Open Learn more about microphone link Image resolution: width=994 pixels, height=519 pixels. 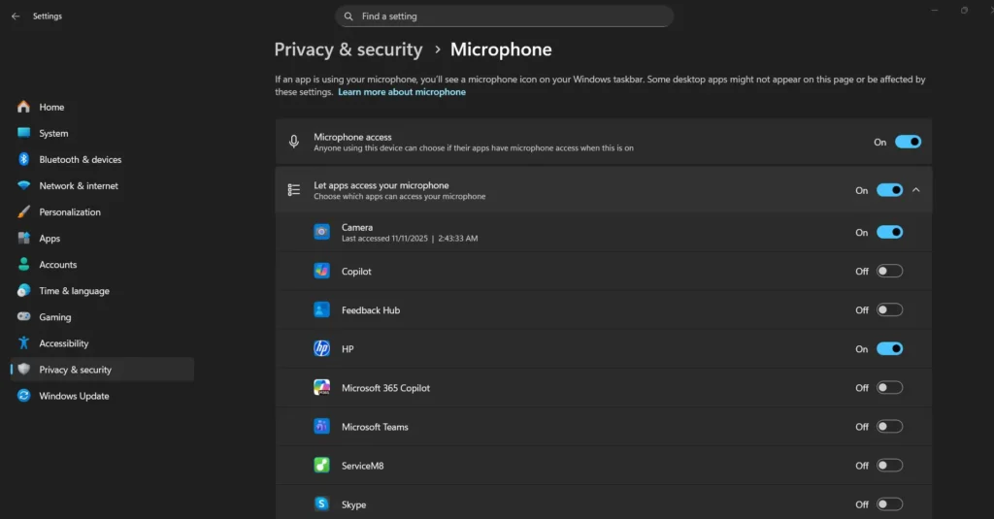pyautogui.click(x=402, y=92)
